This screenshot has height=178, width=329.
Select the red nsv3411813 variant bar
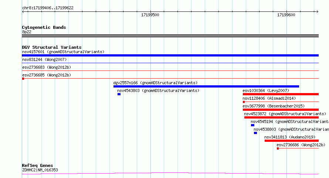coord(291,141)
